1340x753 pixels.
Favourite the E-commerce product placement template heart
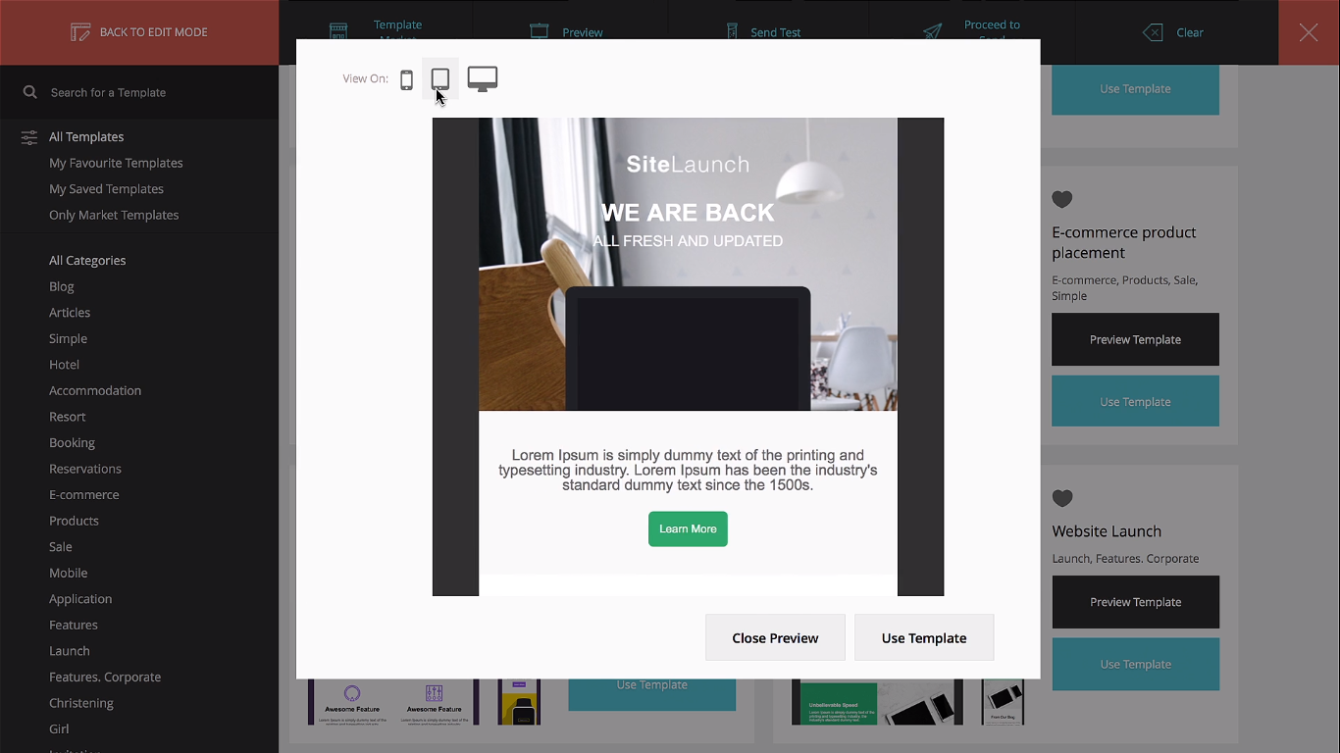(x=1062, y=199)
